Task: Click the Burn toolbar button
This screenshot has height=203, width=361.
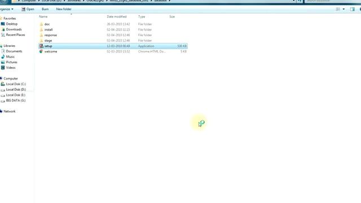Action: click(45, 9)
